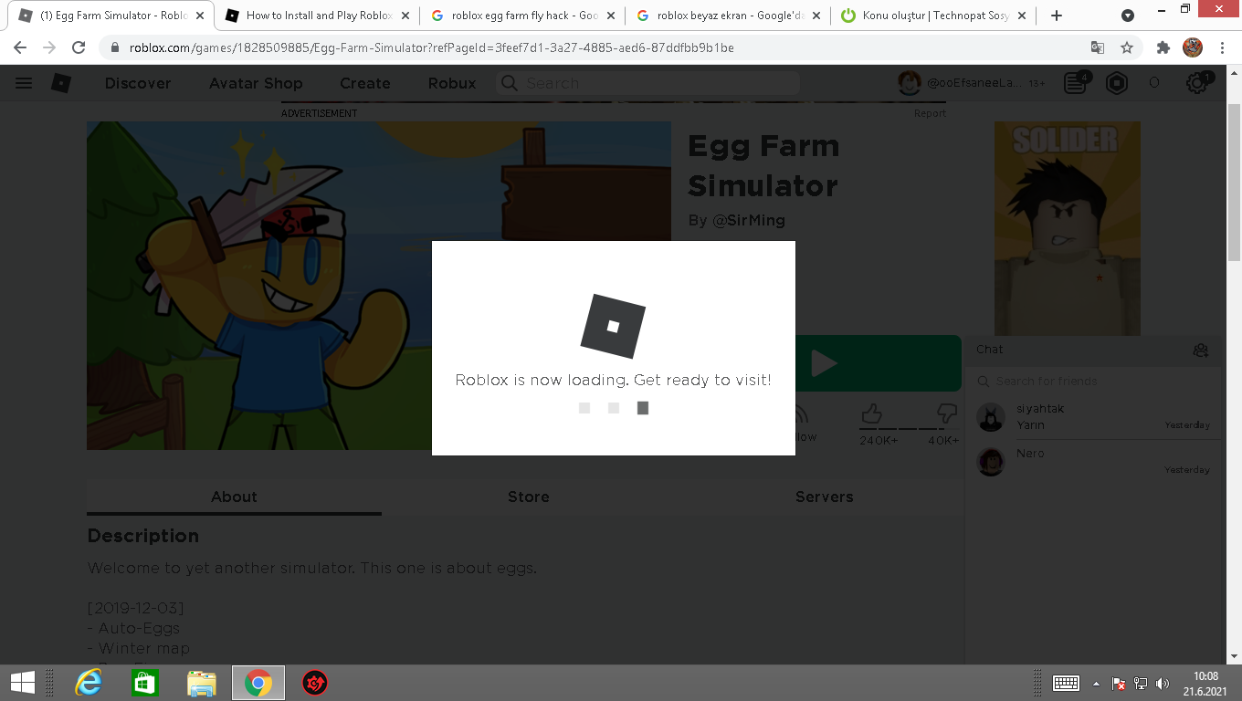Open a new Chrome tab
This screenshot has height=701, width=1242.
click(1057, 16)
